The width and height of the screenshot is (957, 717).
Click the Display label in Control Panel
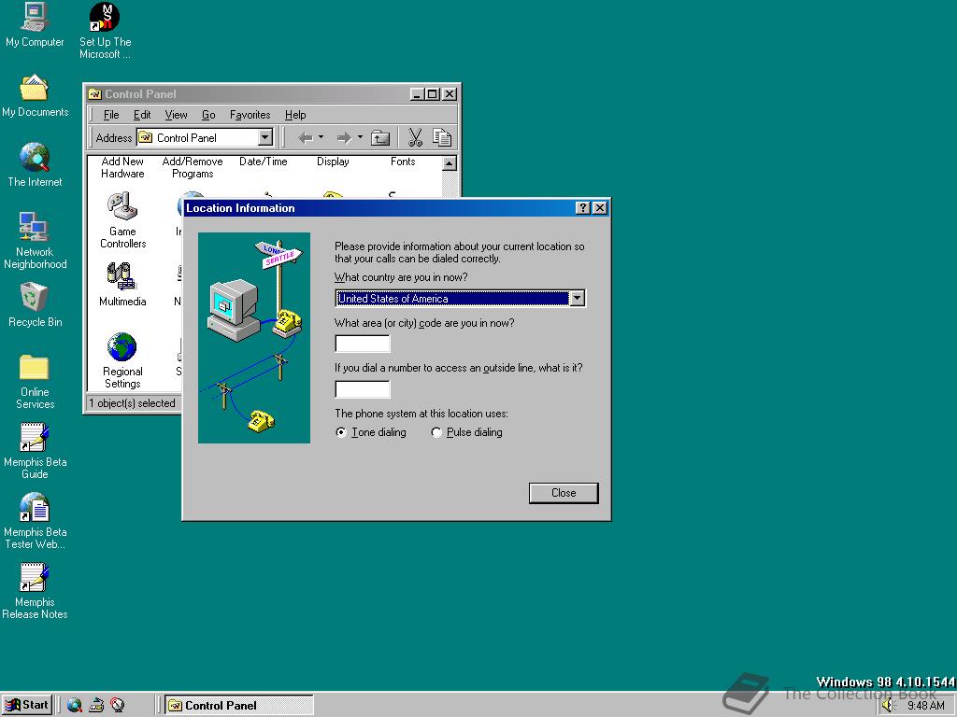pos(333,162)
